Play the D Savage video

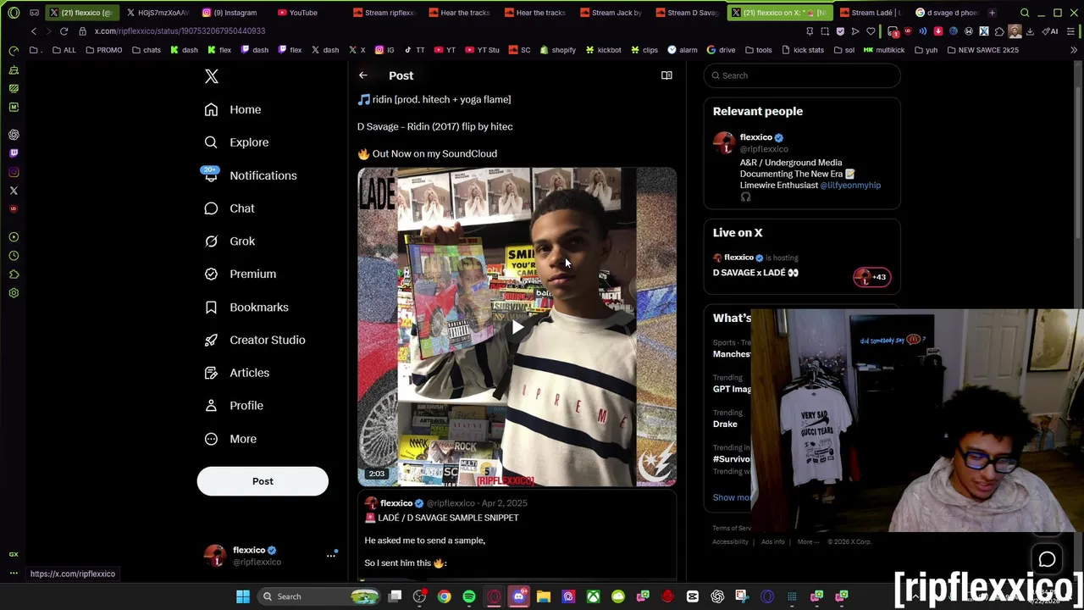click(x=517, y=327)
